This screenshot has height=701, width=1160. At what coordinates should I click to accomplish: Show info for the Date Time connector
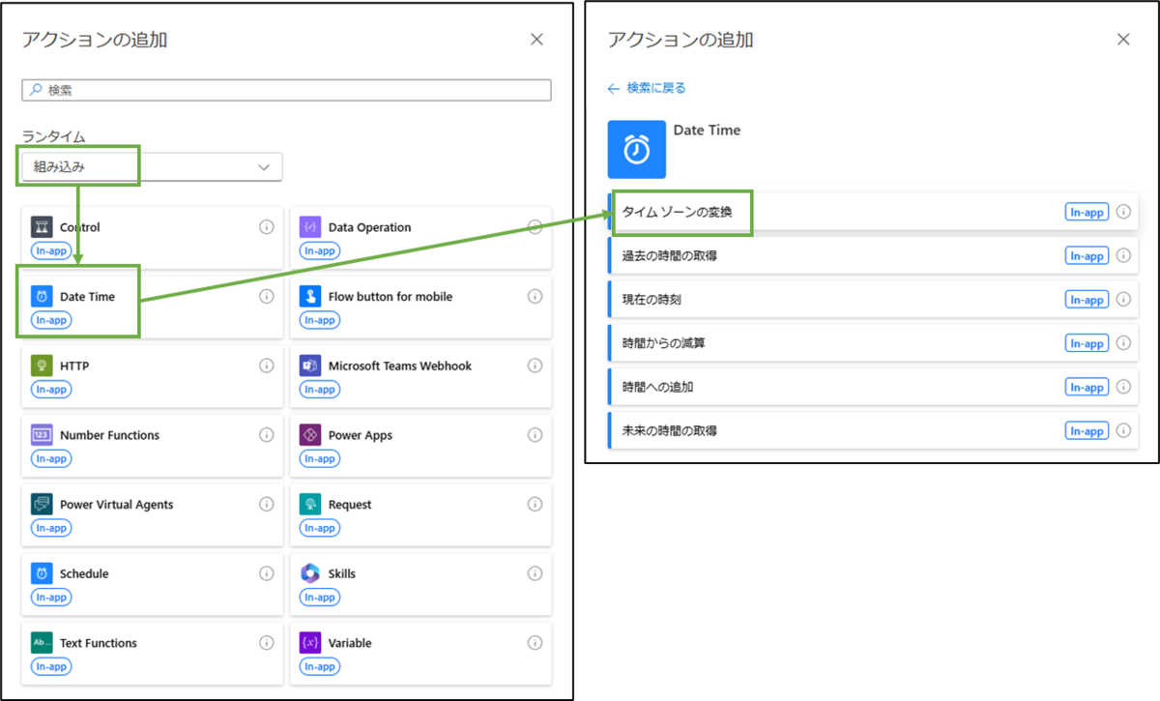click(x=267, y=297)
